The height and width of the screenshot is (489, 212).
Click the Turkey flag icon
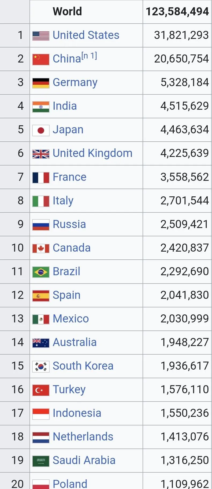pyautogui.click(x=41, y=390)
